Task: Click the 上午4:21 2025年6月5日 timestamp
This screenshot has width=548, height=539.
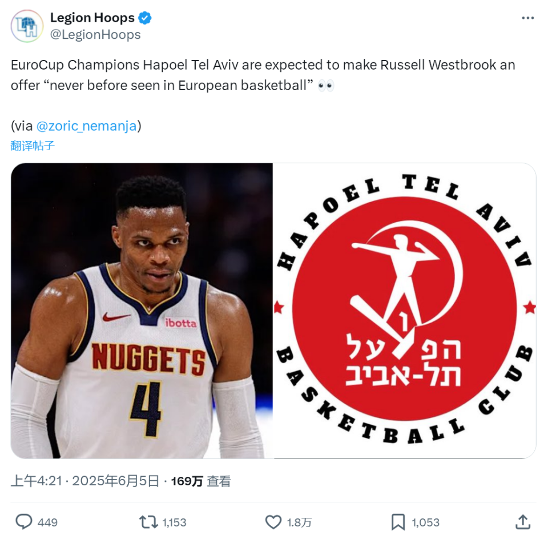Action: pyautogui.click(x=85, y=481)
